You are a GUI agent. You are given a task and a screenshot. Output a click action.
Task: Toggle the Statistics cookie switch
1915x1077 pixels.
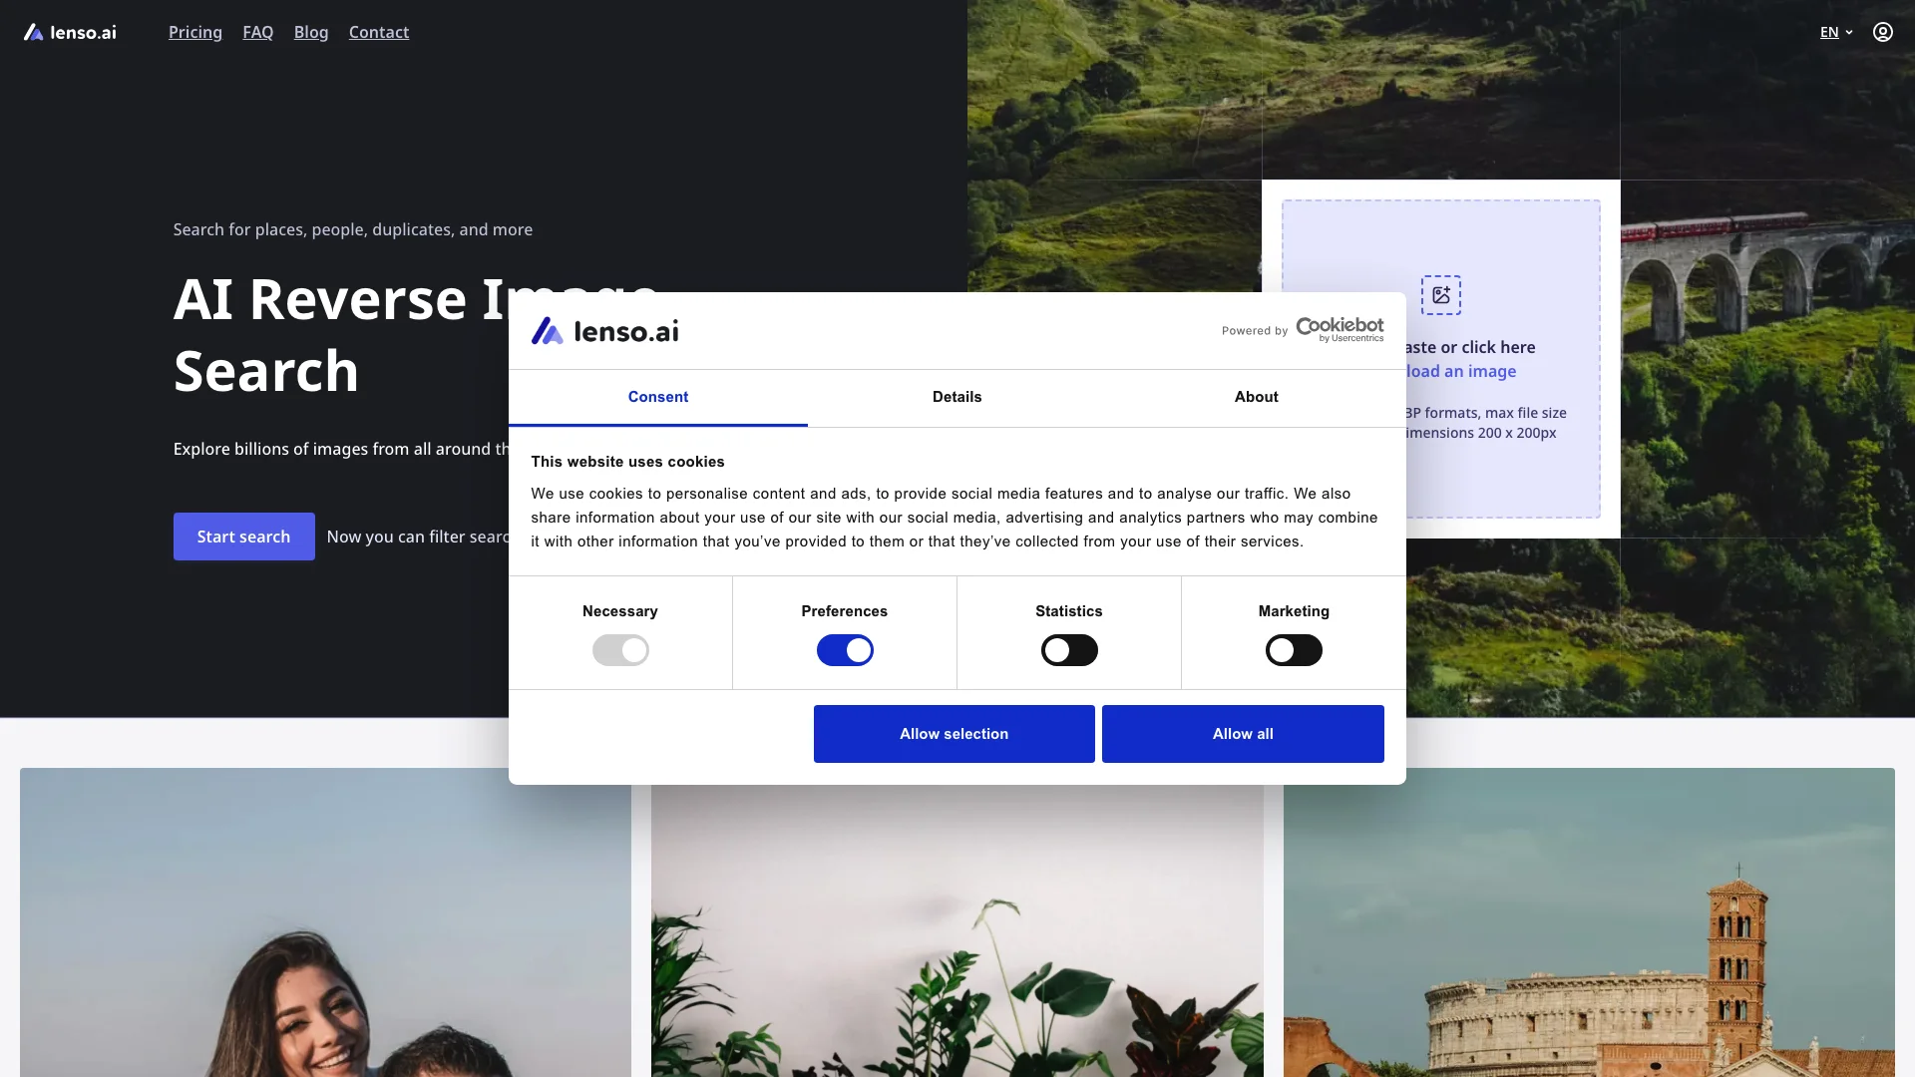point(1069,649)
